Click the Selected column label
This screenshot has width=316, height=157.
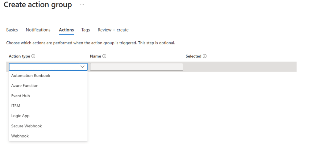coord(193,56)
